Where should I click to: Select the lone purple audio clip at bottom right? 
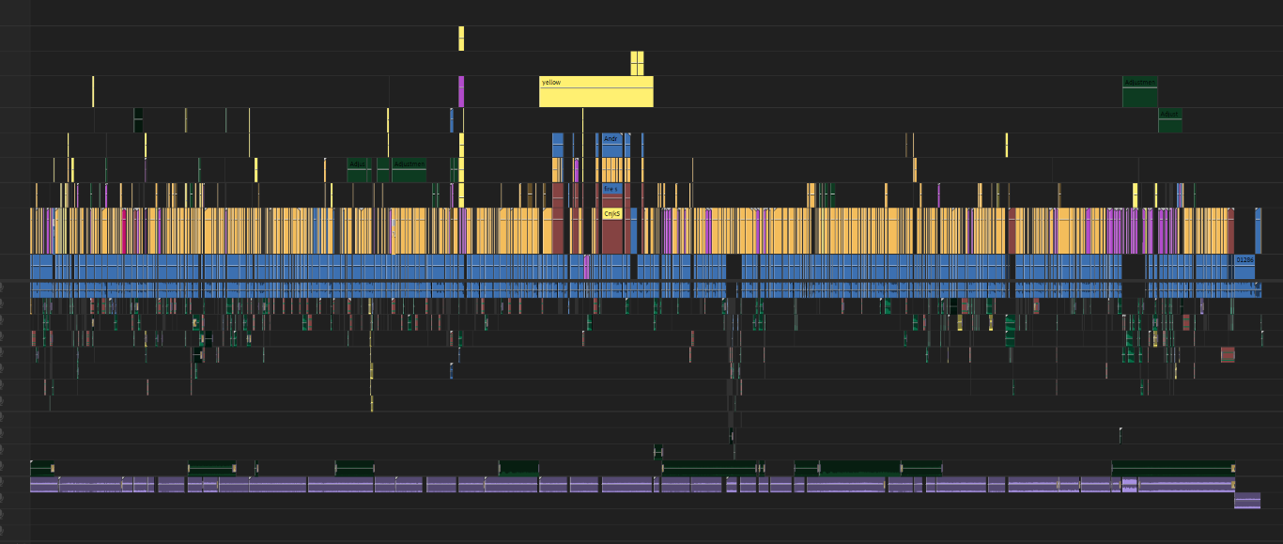click(1247, 501)
